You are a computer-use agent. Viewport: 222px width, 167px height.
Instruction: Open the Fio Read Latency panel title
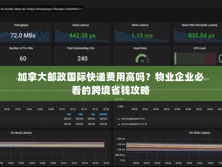(21, 133)
